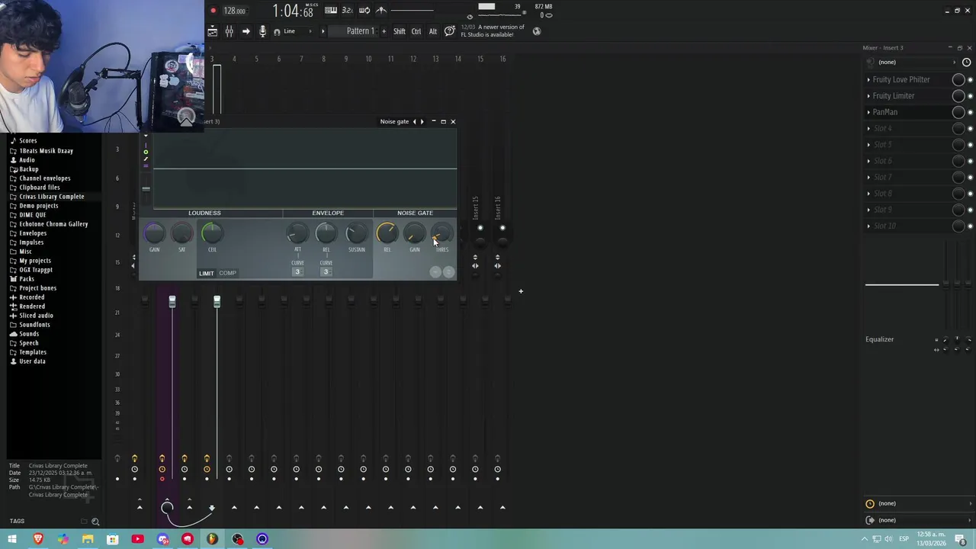Open the mixer view icon in the toolbar
Viewport: 976px width, 549px height.
[229, 31]
